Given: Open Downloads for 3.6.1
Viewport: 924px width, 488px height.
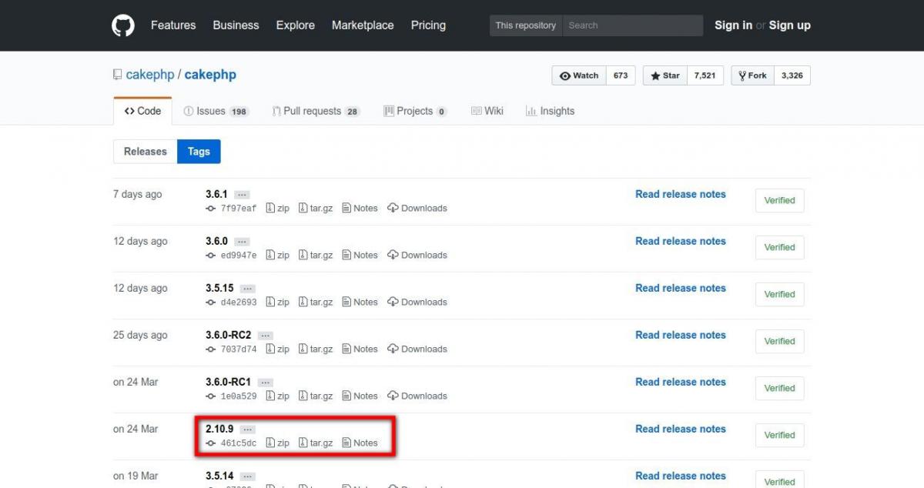Looking at the screenshot, I should 417,209.
